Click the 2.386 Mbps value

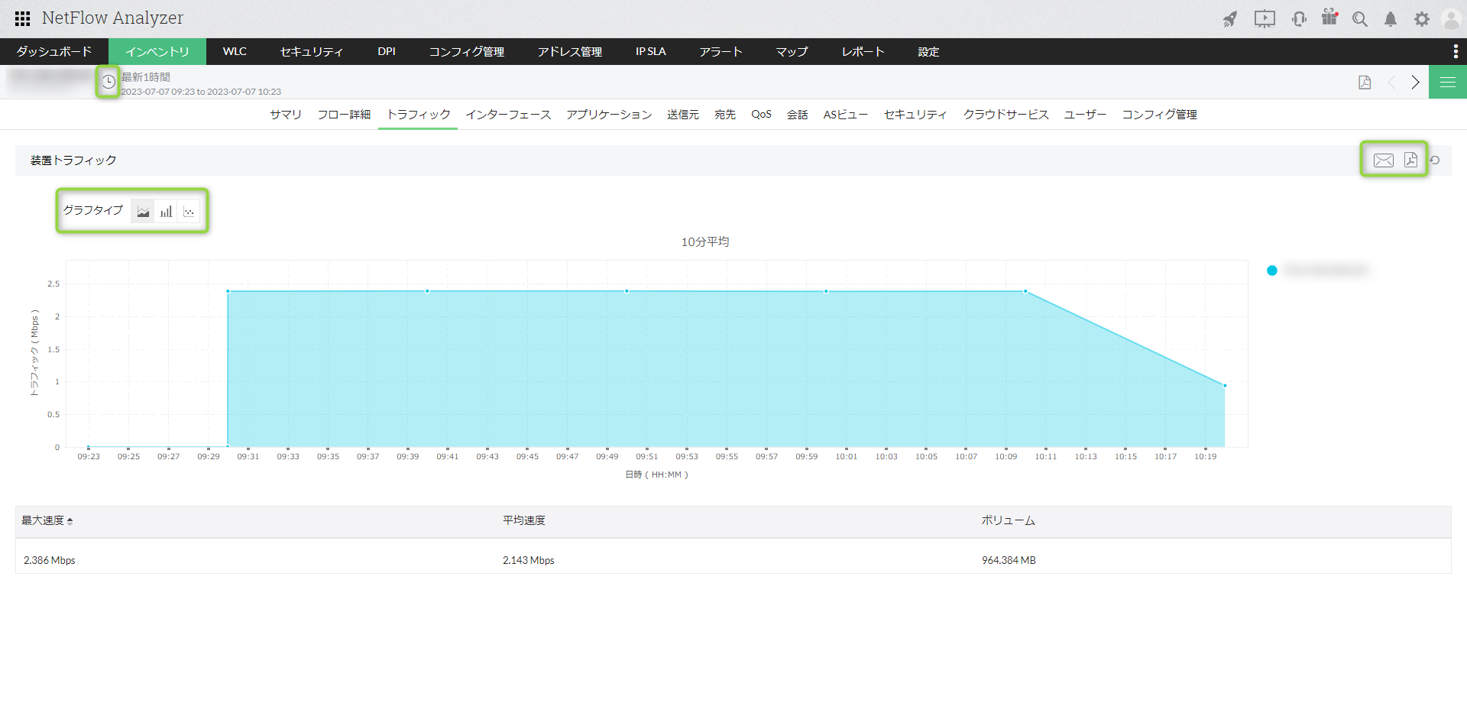(x=50, y=560)
